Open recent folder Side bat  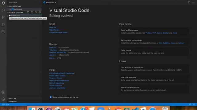pyautogui.click(x=53, y=48)
